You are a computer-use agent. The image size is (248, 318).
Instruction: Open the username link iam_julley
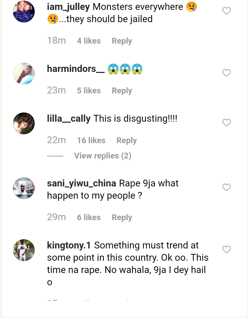coord(68,6)
